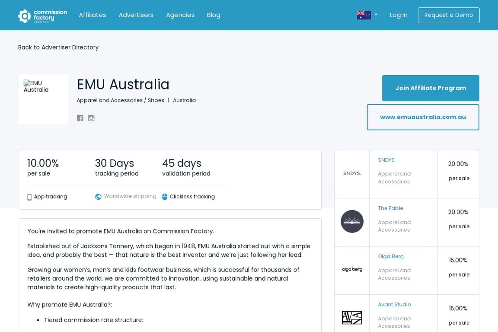Click the Log In link

[x=399, y=15]
